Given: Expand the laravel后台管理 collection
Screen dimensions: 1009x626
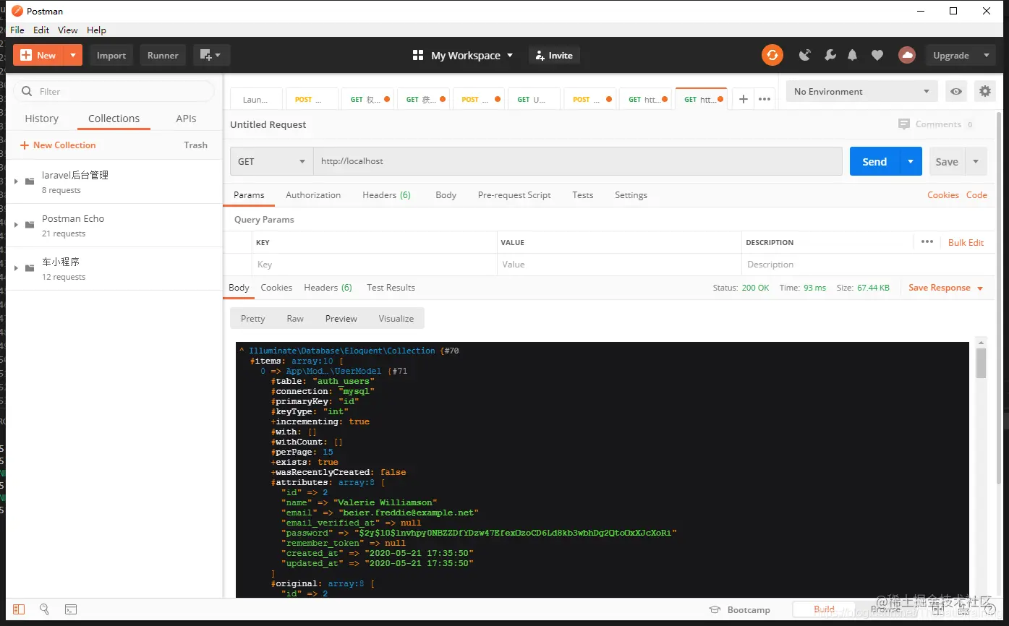Looking at the screenshot, I should (16, 181).
